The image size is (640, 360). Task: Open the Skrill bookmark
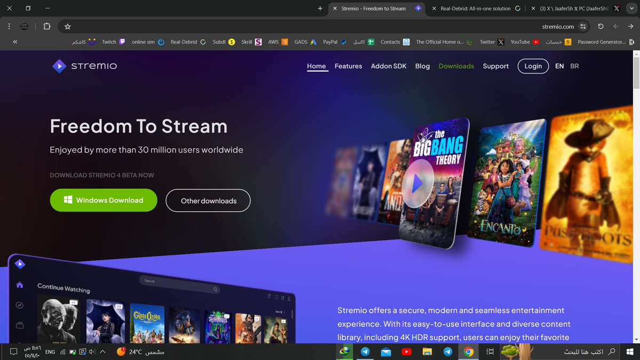(251, 42)
